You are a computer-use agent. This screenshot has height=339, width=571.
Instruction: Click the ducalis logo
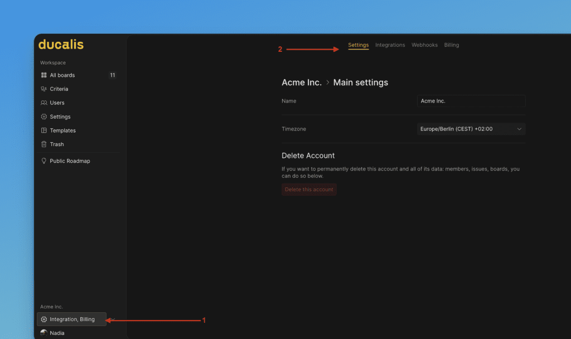point(61,45)
